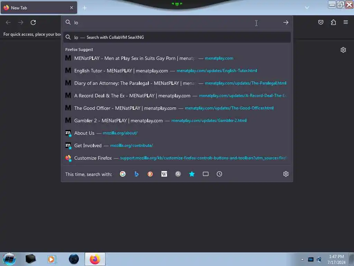Open A Record Deal & The Ex suggestion

177,96
